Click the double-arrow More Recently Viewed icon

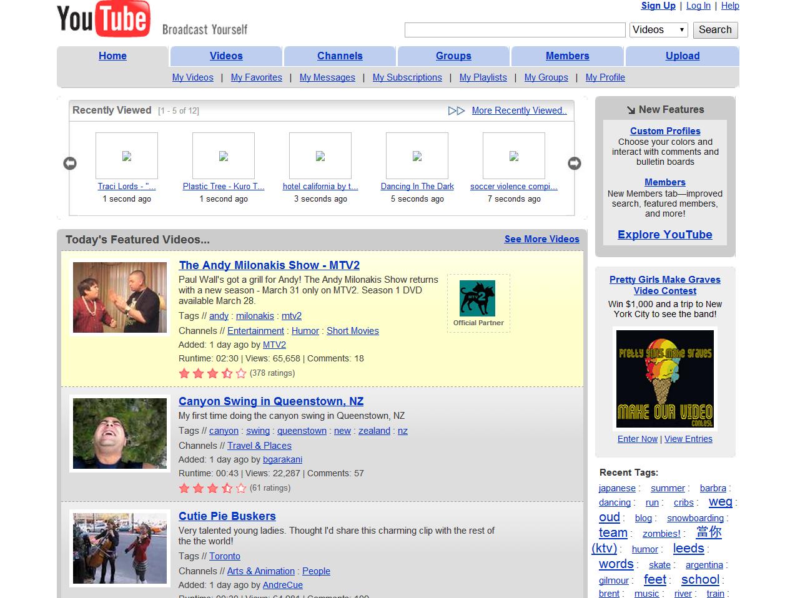[x=457, y=110]
